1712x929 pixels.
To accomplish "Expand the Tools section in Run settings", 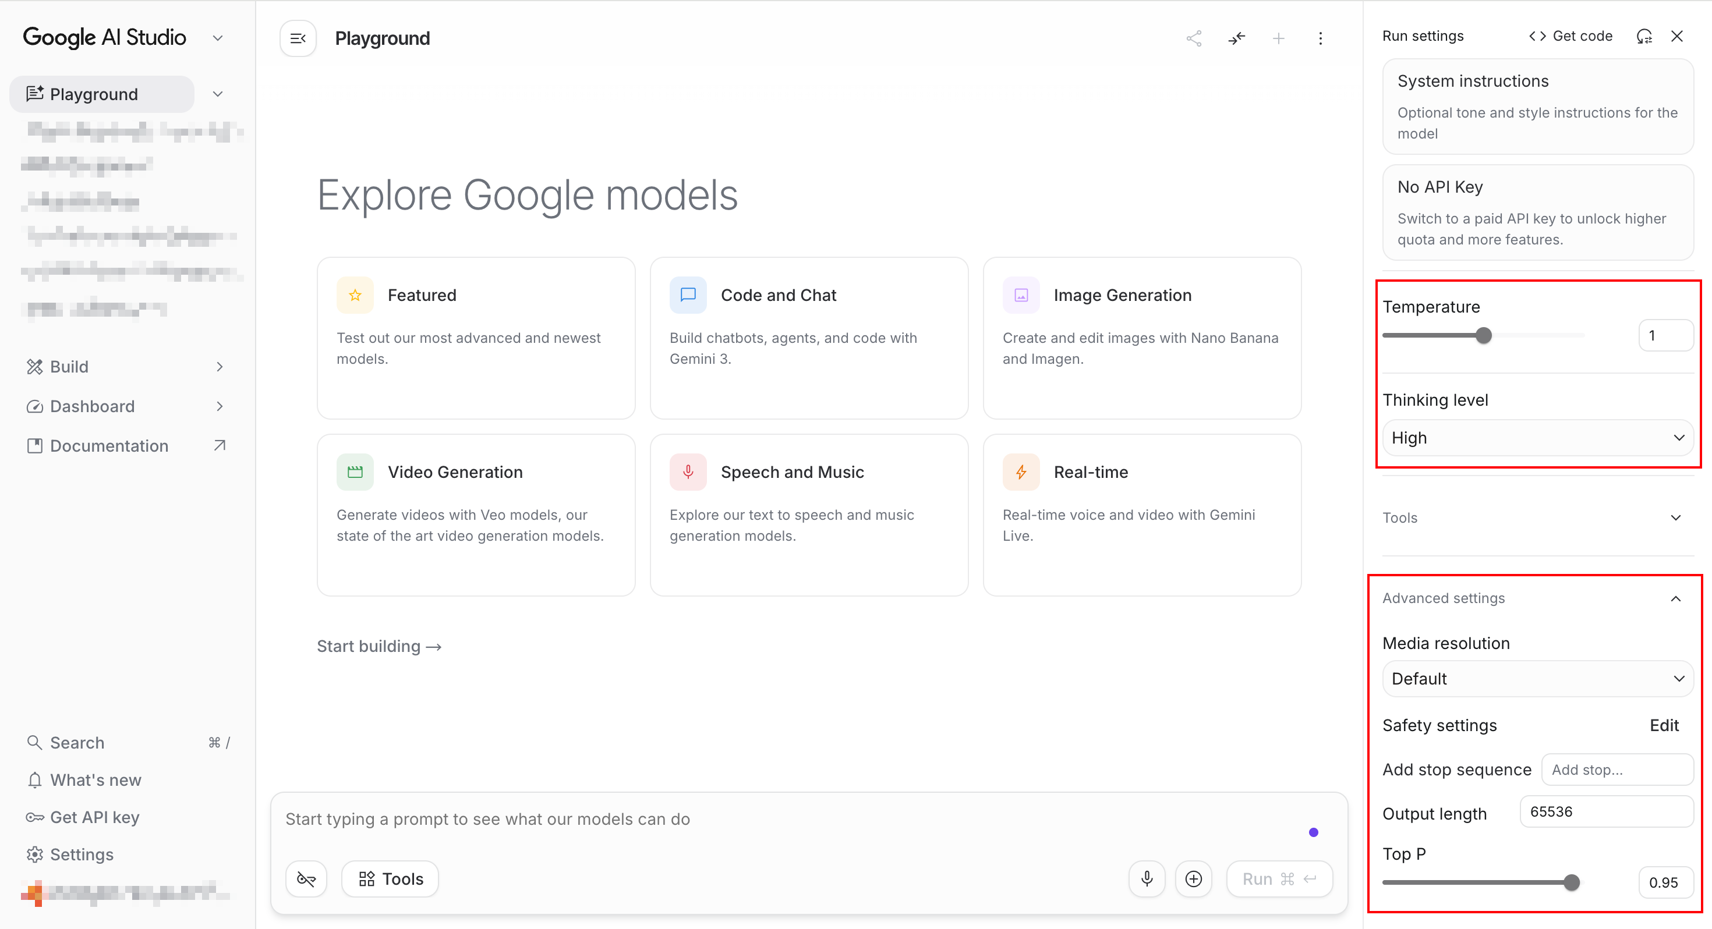I will 1538,517.
